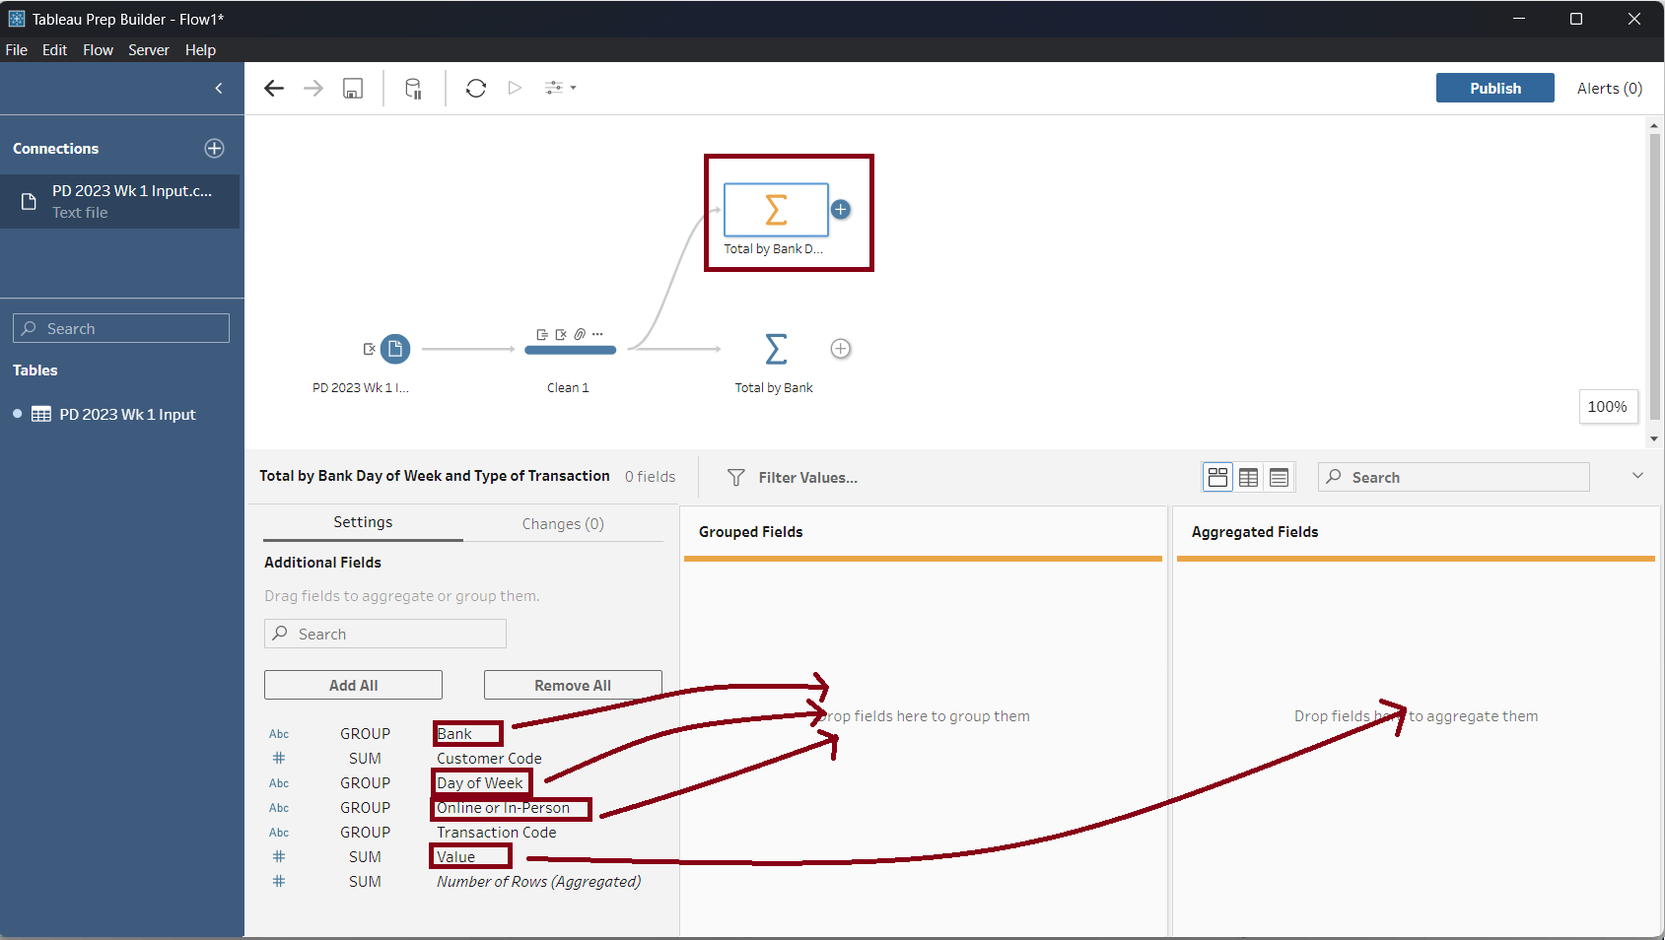Viewport: 1665px width, 940px height.
Task: Click the Publish button
Action: click(1495, 88)
